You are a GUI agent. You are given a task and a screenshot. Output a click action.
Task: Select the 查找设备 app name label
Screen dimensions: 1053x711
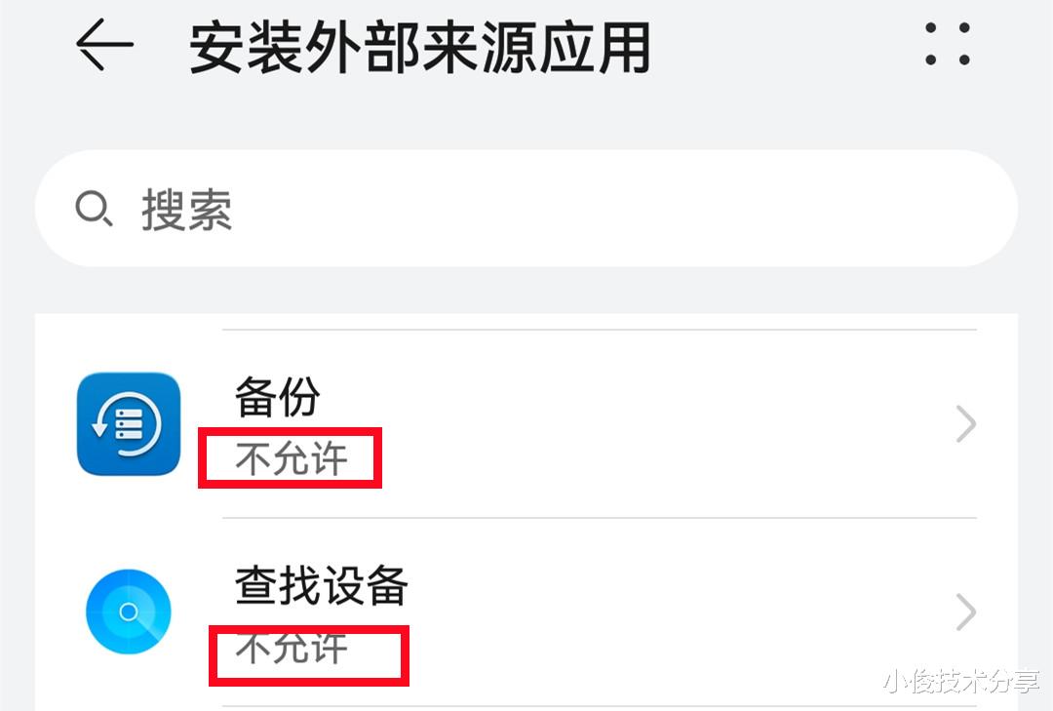pos(322,585)
